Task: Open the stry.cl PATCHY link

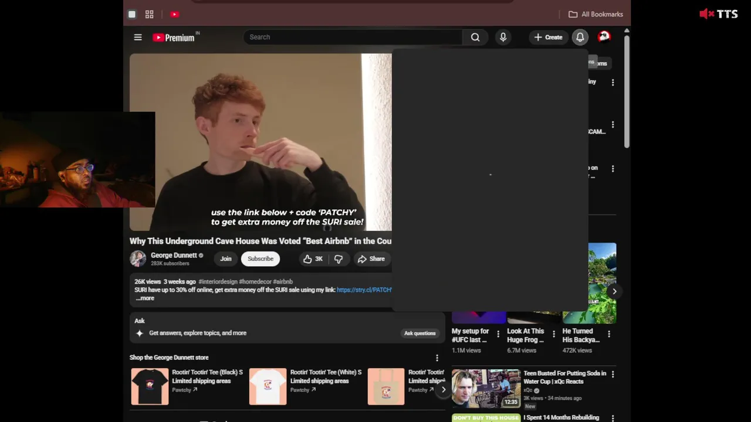Action: pos(364,290)
